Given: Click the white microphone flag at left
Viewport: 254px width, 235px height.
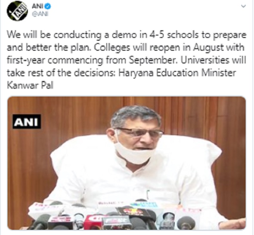Looking at the screenshot, I should 46,208.
